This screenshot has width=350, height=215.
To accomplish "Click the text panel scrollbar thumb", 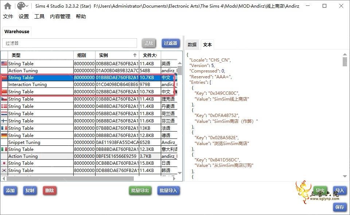I will tap(345, 62).
